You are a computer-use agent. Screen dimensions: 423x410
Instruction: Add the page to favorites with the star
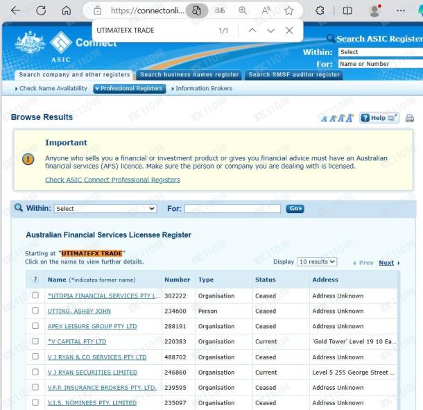[289, 10]
